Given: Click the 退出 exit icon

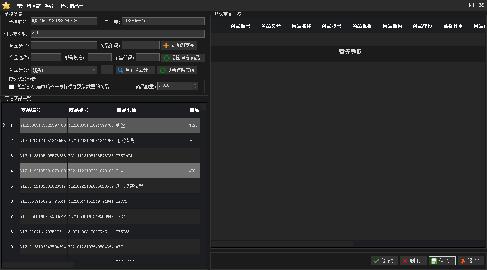Looking at the screenshot, I should pyautogui.click(x=463, y=261).
